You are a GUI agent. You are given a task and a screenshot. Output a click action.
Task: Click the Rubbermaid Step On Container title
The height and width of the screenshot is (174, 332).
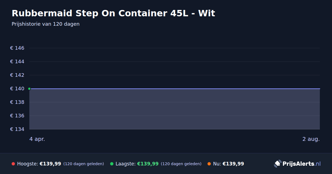click(113, 13)
